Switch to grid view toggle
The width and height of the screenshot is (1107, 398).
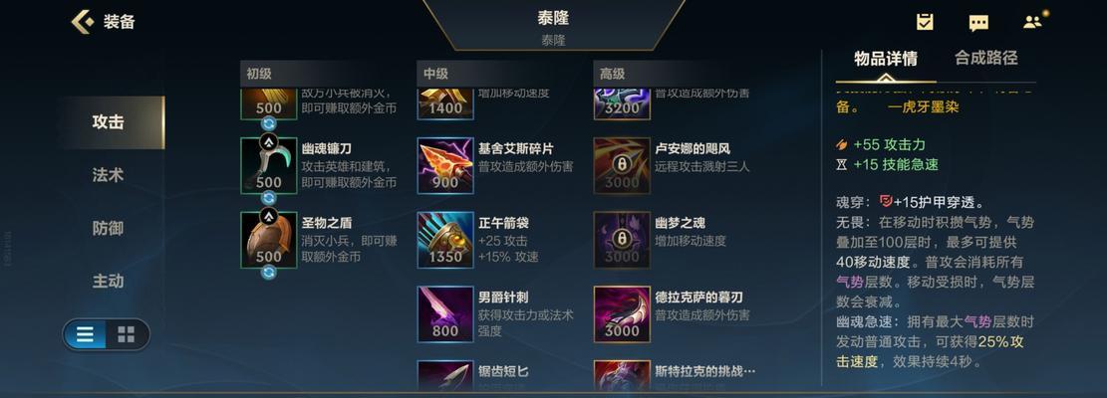pos(127,334)
